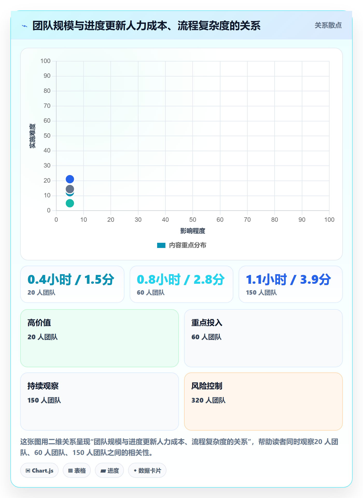Select the 1.1小时 / 3.9分 stat card

(x=291, y=284)
